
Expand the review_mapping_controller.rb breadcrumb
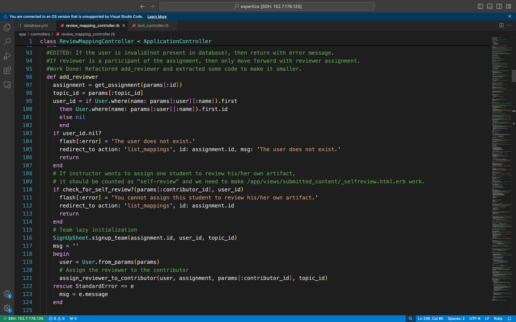(85, 34)
